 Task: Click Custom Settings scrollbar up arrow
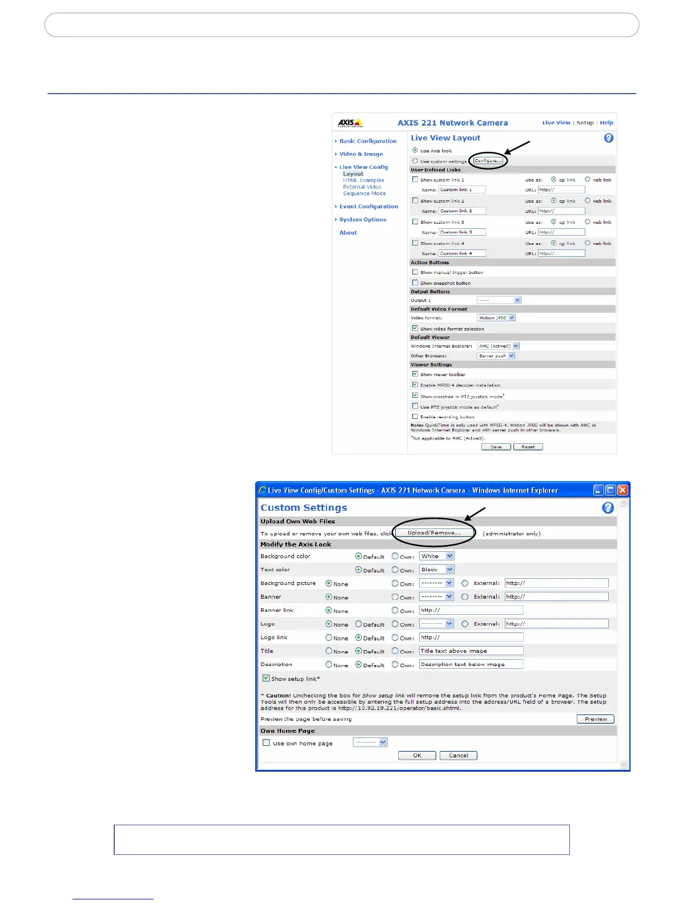[623, 504]
